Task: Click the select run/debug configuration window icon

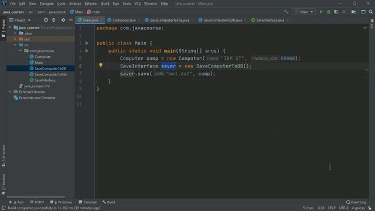Action: click(363, 12)
